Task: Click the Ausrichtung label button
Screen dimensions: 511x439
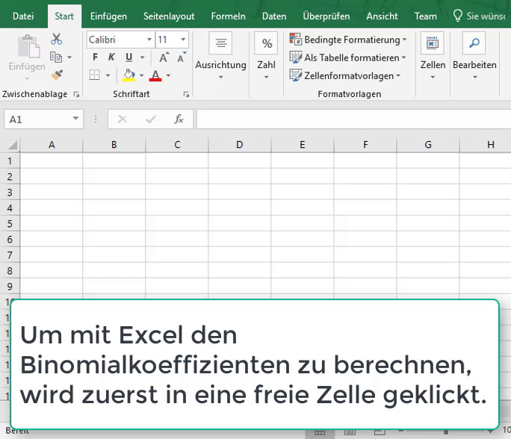Action: coord(220,65)
